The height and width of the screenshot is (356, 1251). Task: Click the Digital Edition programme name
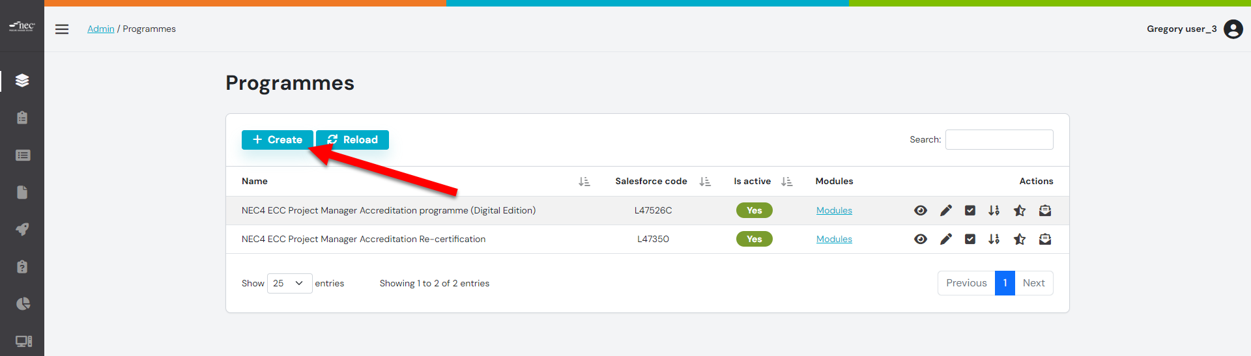pos(388,210)
